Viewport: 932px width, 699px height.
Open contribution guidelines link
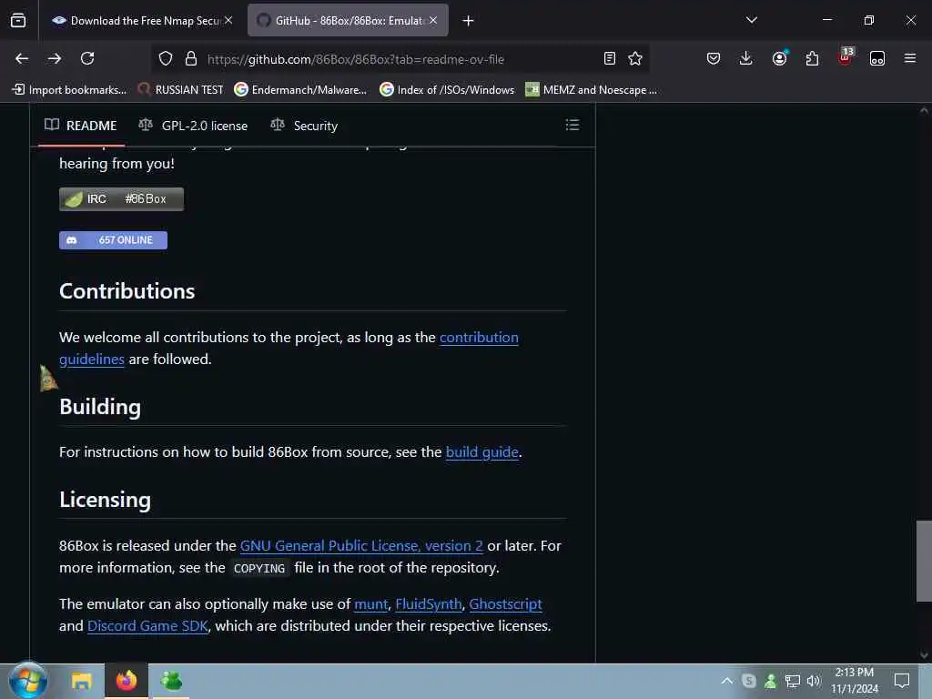(479, 338)
